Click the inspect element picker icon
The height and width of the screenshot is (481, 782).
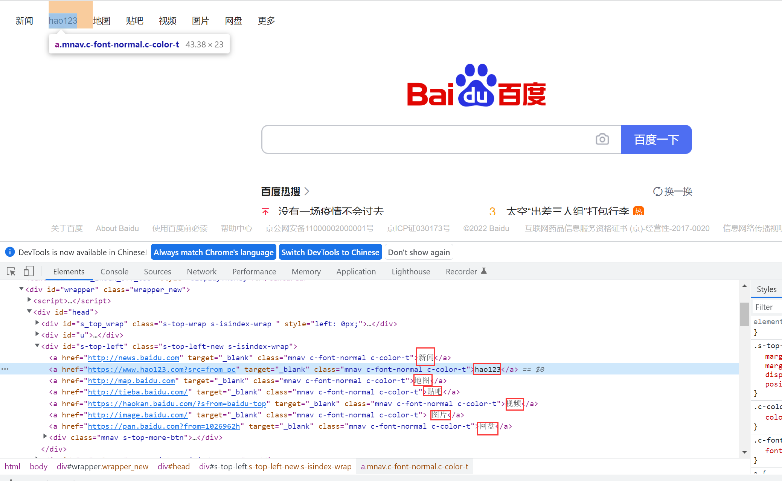(11, 271)
